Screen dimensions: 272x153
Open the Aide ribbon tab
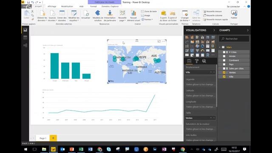tap(81, 6)
